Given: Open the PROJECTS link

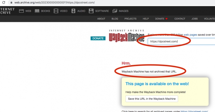Looking at the screenshot, I should (130, 19).
